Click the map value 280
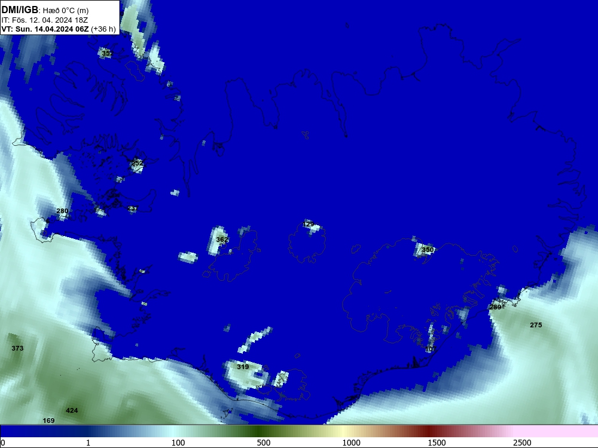The height and width of the screenshot is (448, 598). [62, 211]
